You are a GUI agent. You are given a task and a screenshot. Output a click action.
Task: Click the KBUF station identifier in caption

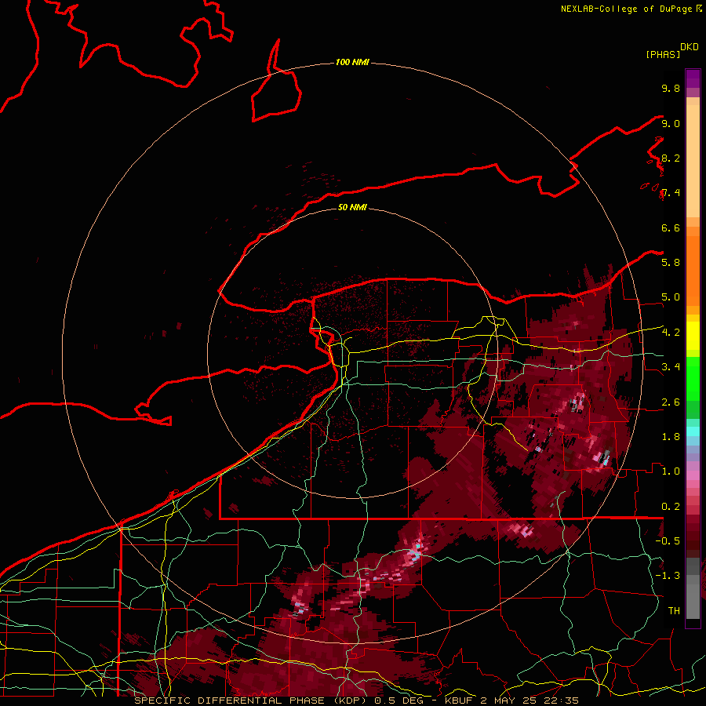pyautogui.click(x=458, y=701)
